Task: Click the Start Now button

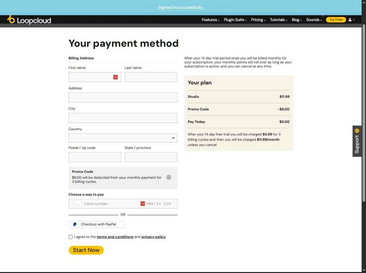Action: 86,250
